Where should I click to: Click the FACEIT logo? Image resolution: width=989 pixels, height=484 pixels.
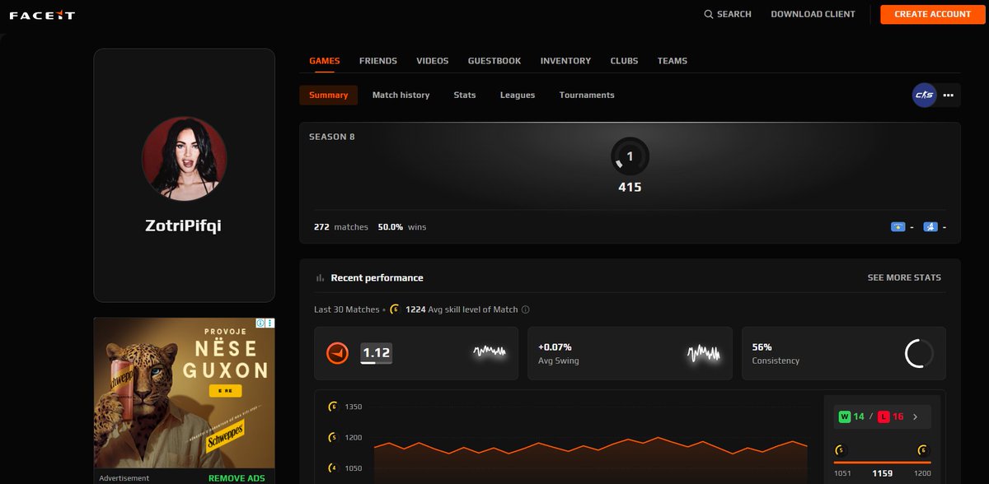tap(42, 15)
